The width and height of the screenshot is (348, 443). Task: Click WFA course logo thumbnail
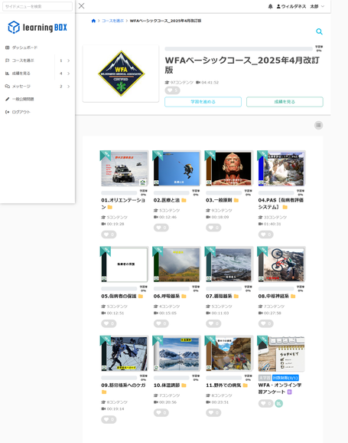(x=121, y=74)
